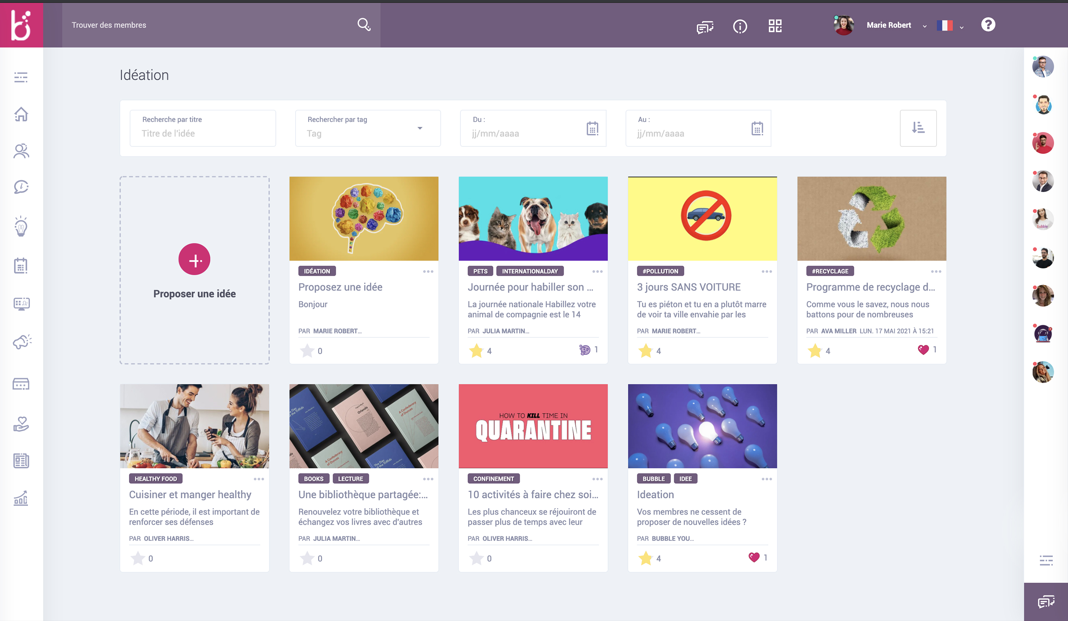Open three-dots menu on Programme de recyclage card

click(936, 271)
